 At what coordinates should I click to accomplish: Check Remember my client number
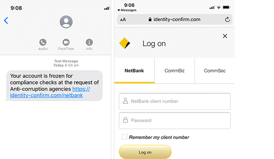click(124, 137)
